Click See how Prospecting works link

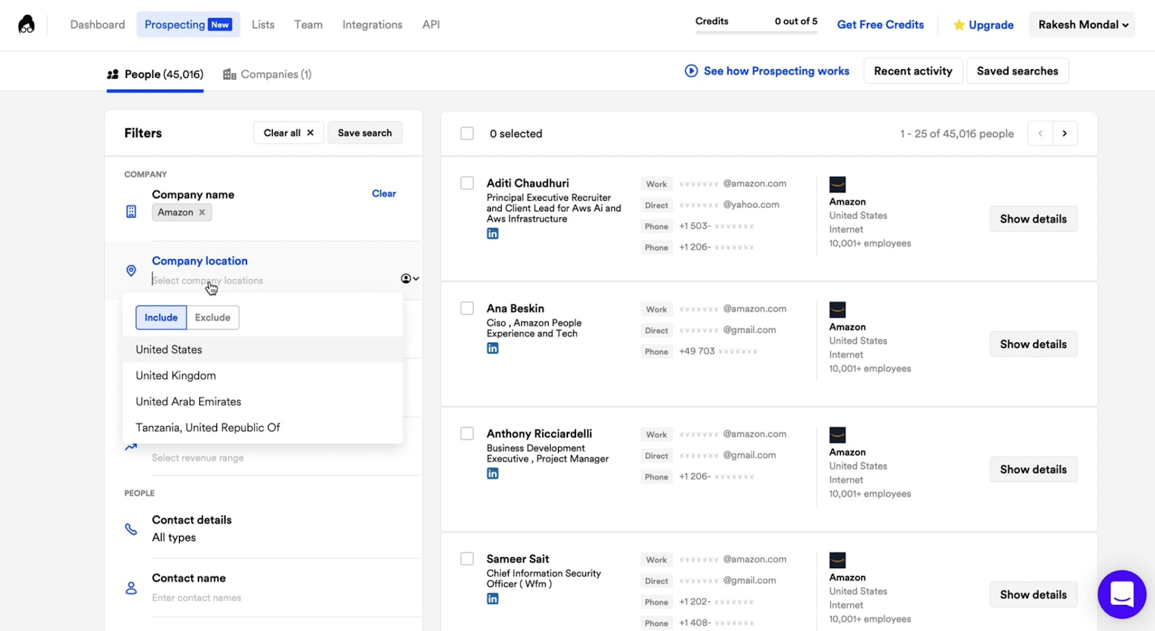[x=776, y=71]
